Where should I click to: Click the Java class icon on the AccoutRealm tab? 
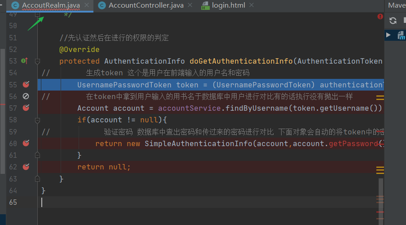(x=15, y=5)
